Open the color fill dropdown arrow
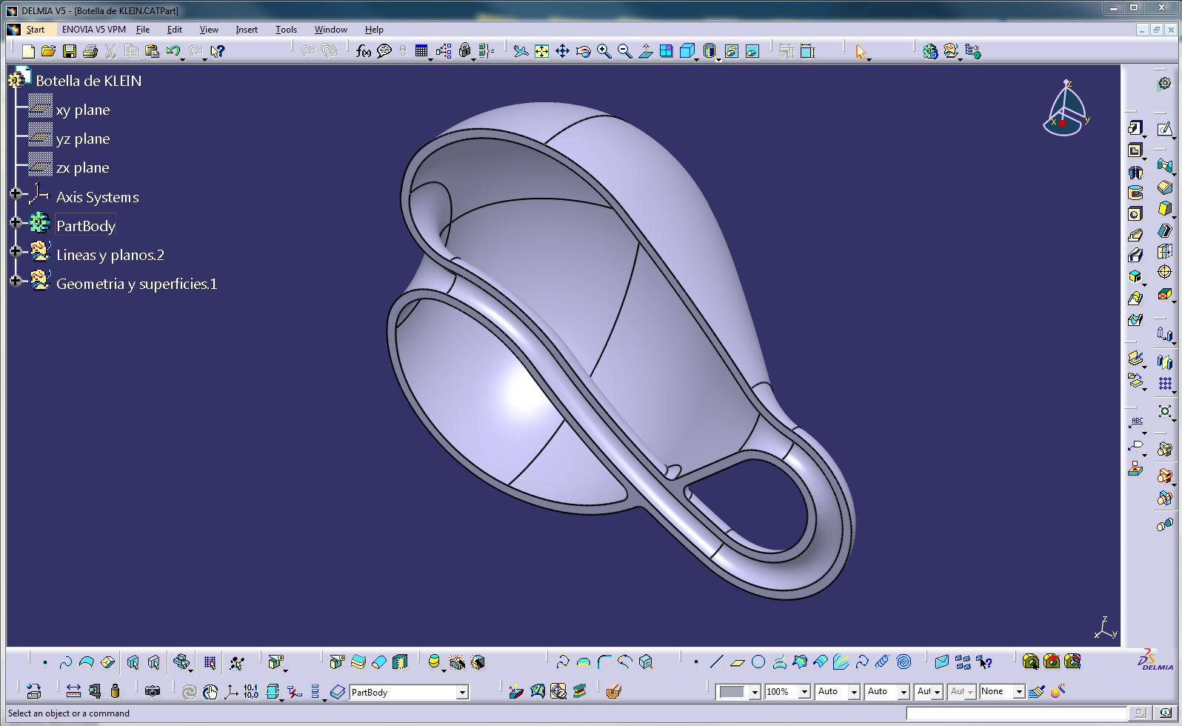 tap(755, 692)
